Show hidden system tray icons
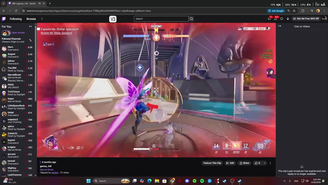Viewport: 328px width, 185px height. 284,181
